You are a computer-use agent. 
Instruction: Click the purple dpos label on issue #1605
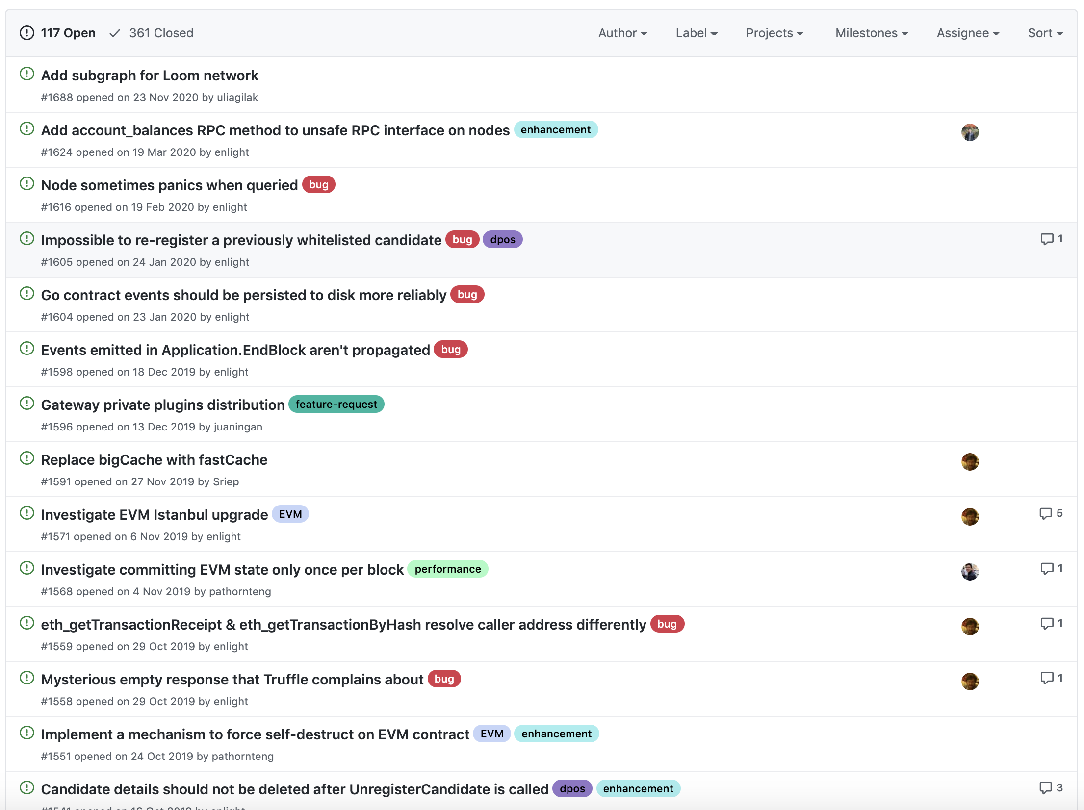click(x=502, y=240)
